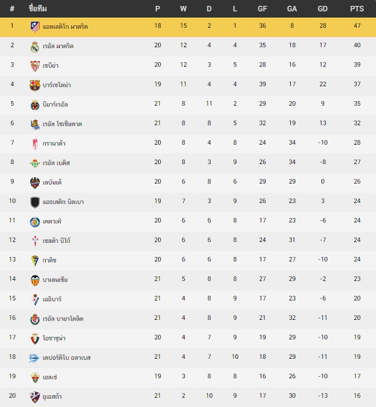Sort by the GF column header
Screen dimensions: 376x407
[262, 9]
